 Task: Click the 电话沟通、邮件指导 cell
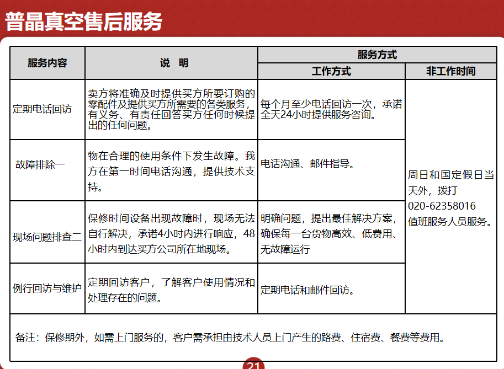pos(307,164)
